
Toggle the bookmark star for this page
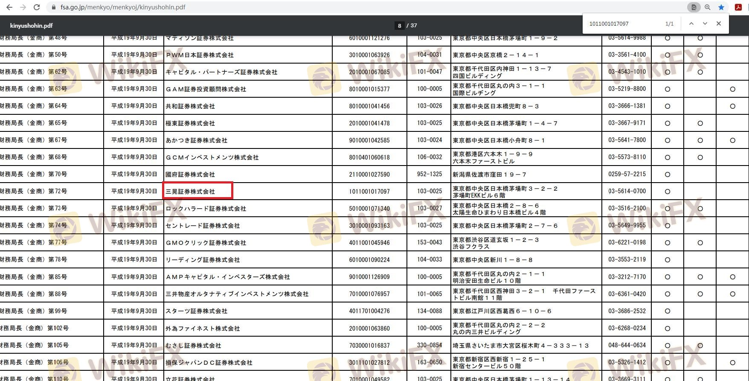721,7
